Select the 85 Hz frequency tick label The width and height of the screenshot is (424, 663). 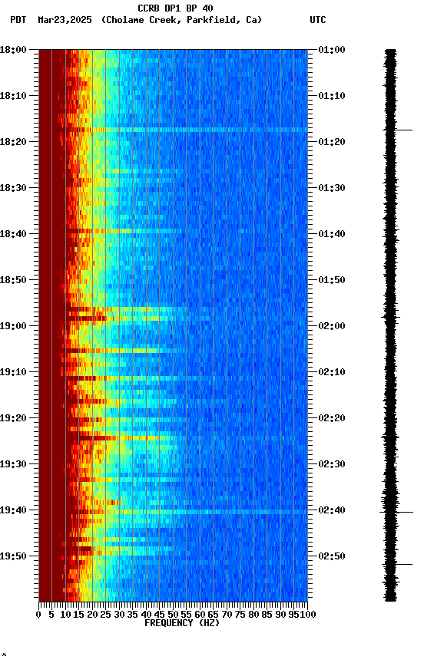pos(267,615)
